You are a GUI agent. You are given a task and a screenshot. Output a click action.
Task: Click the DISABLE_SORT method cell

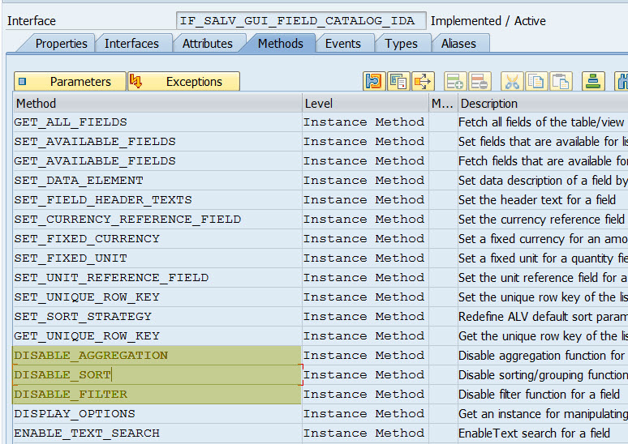[x=157, y=375]
